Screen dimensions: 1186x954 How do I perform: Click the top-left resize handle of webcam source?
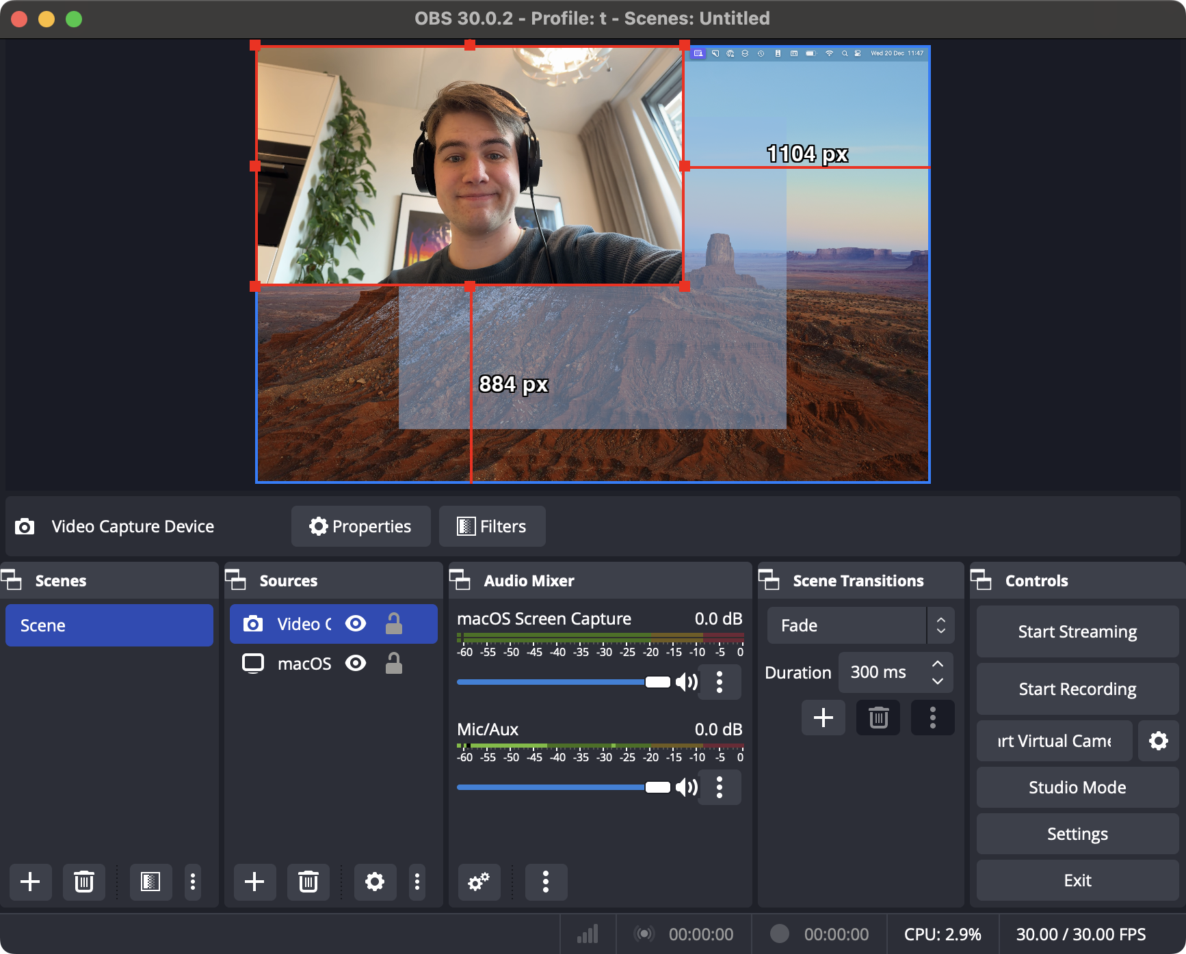[255, 45]
